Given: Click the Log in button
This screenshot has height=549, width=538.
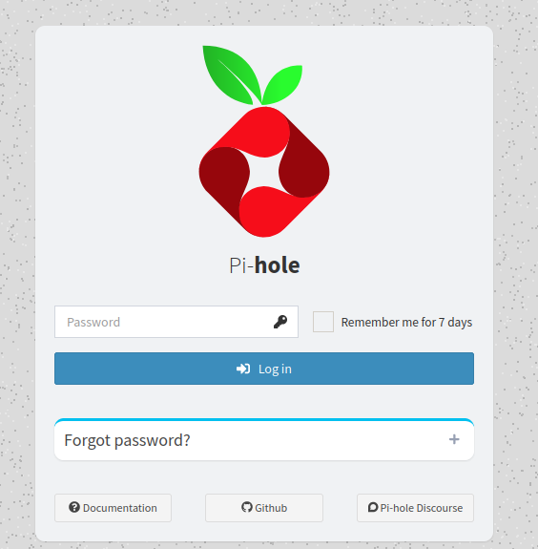Looking at the screenshot, I should click(264, 369).
